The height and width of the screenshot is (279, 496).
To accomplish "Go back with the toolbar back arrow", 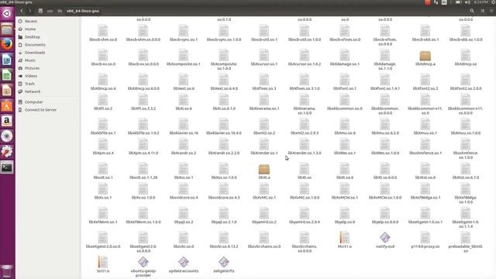I will coord(22,11).
